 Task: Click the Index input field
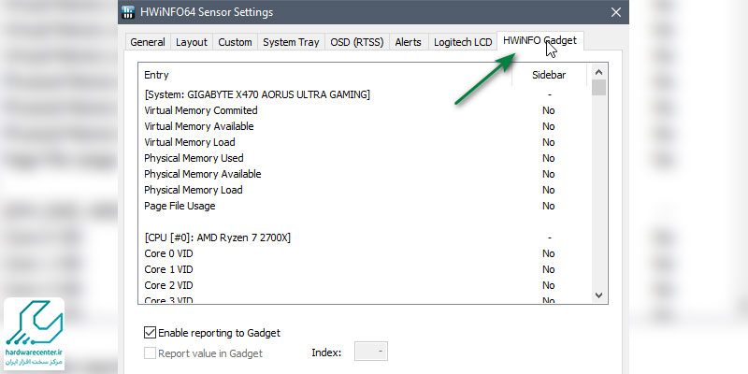click(371, 352)
